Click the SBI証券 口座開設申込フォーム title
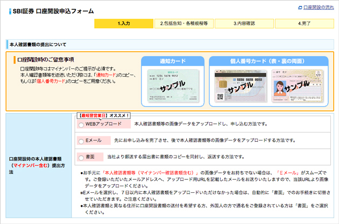 tap(53, 11)
